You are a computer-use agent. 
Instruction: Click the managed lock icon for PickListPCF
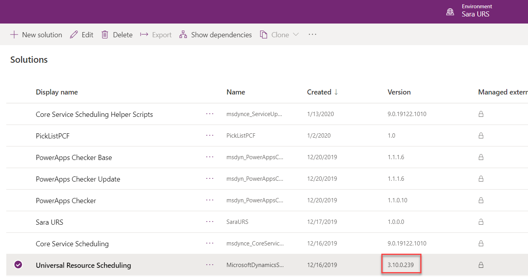480,135
